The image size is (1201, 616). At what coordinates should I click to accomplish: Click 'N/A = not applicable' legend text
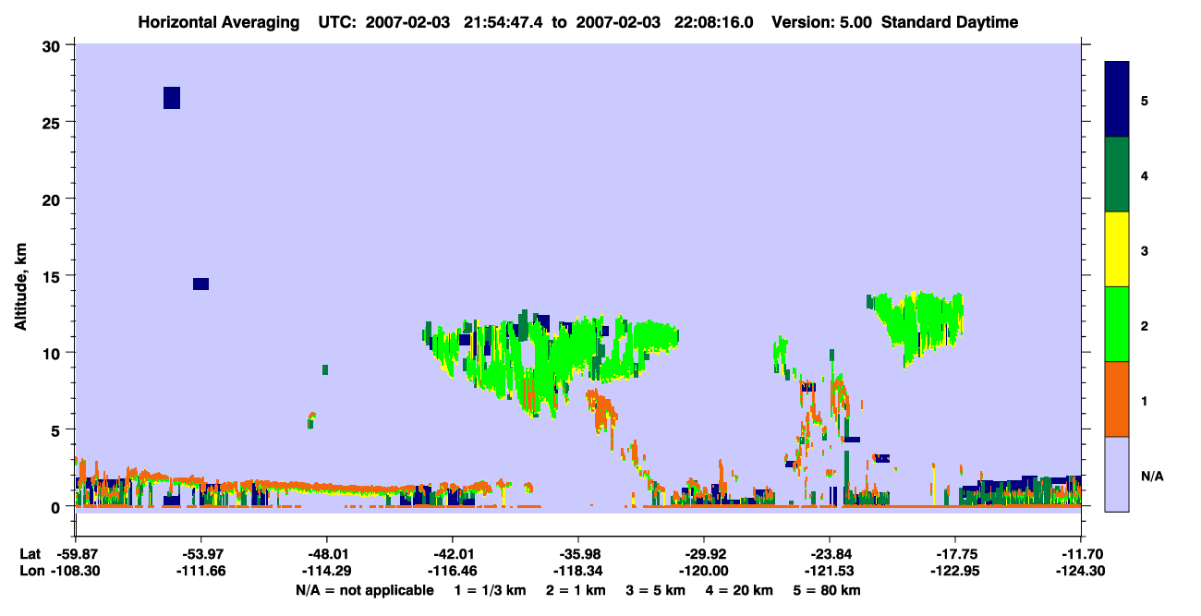pyautogui.click(x=364, y=590)
